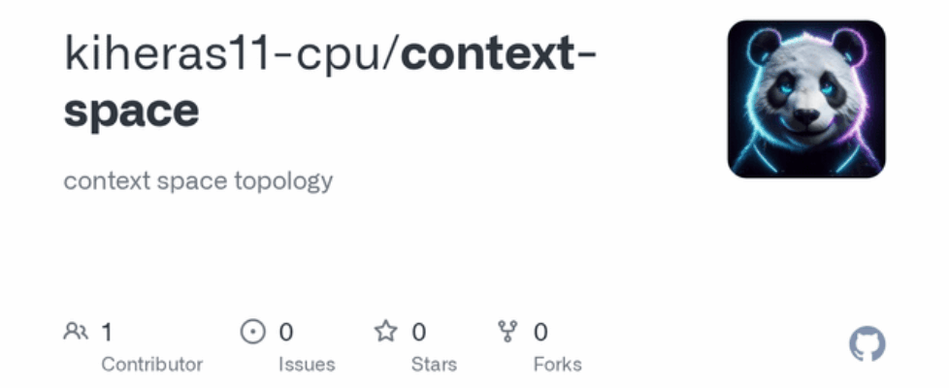Click the contributors people icon
Screen dimensions: 949x388
[76, 333]
